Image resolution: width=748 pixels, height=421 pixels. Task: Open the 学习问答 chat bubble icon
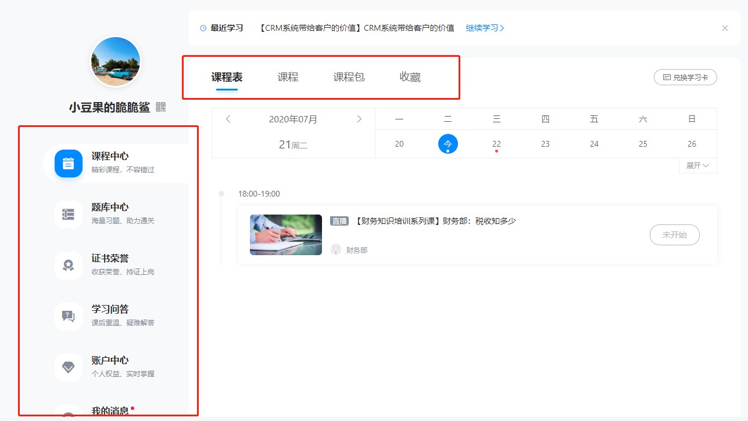tap(69, 317)
